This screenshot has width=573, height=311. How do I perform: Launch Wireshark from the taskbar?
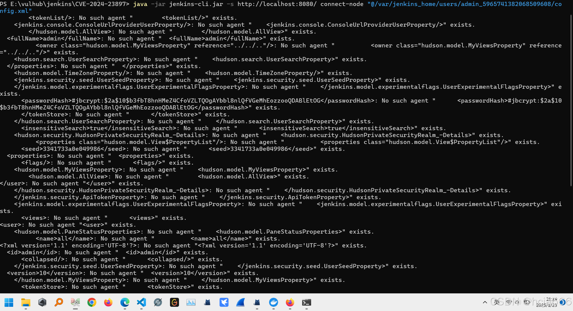(240, 302)
